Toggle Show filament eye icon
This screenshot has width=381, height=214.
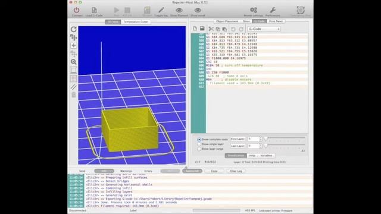179,10
